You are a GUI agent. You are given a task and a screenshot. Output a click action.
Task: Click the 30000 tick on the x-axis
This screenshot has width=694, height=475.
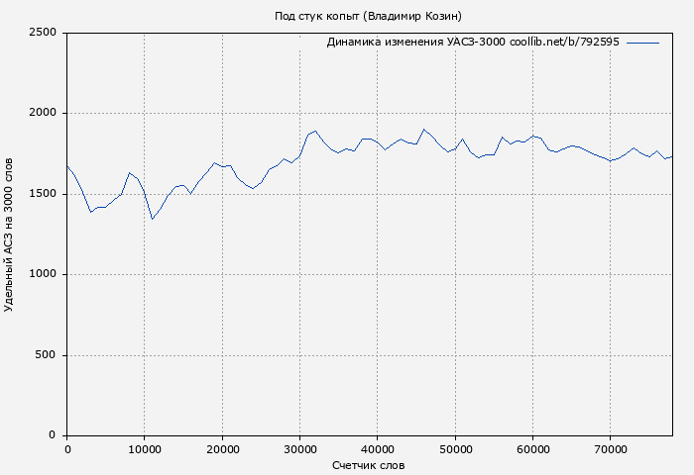click(x=300, y=449)
